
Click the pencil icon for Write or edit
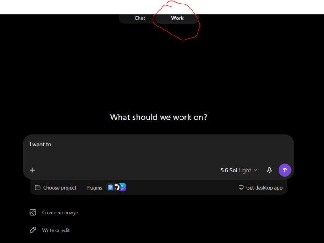click(33, 230)
